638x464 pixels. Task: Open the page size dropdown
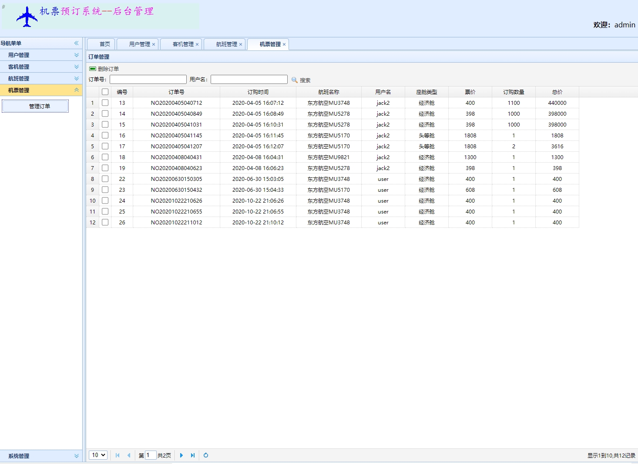(x=98, y=455)
